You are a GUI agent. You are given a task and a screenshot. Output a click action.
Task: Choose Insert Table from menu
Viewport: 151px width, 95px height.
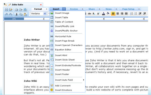point(67,18)
